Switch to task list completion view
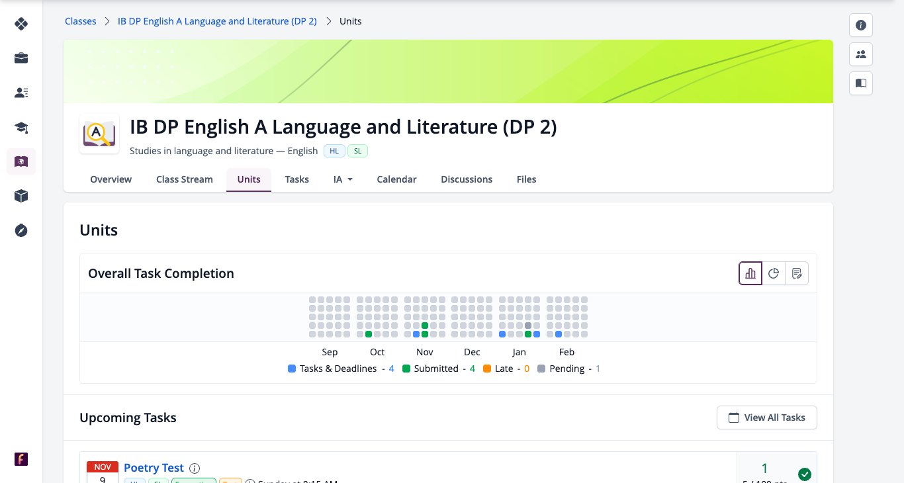 (797, 273)
